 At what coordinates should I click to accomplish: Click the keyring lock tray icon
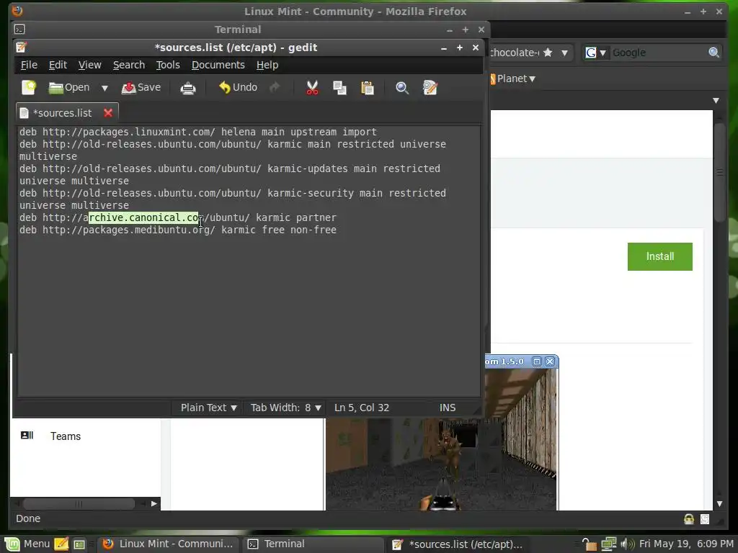point(588,544)
